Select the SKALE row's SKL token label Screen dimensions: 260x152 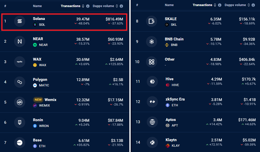coord(174,25)
